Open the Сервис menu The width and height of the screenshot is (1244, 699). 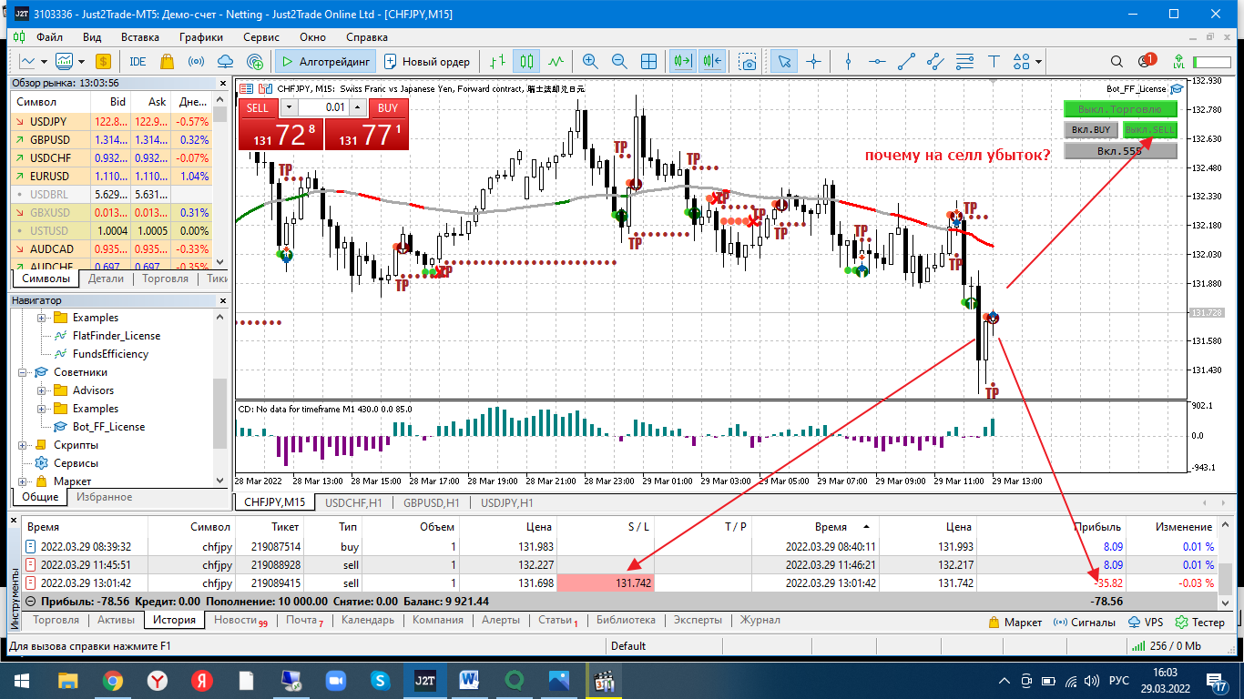click(x=261, y=37)
